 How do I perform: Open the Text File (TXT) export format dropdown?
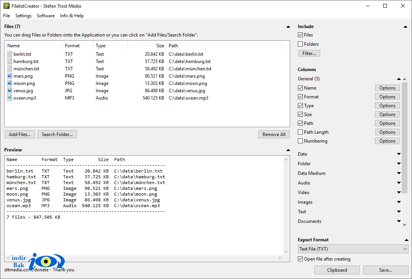coord(353,249)
